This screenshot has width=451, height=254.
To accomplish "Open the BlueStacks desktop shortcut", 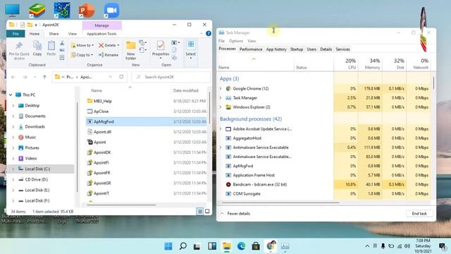I will tap(37, 11).
